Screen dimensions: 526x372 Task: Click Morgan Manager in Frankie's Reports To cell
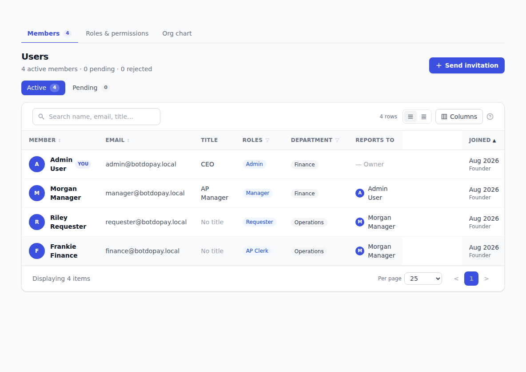click(375, 251)
